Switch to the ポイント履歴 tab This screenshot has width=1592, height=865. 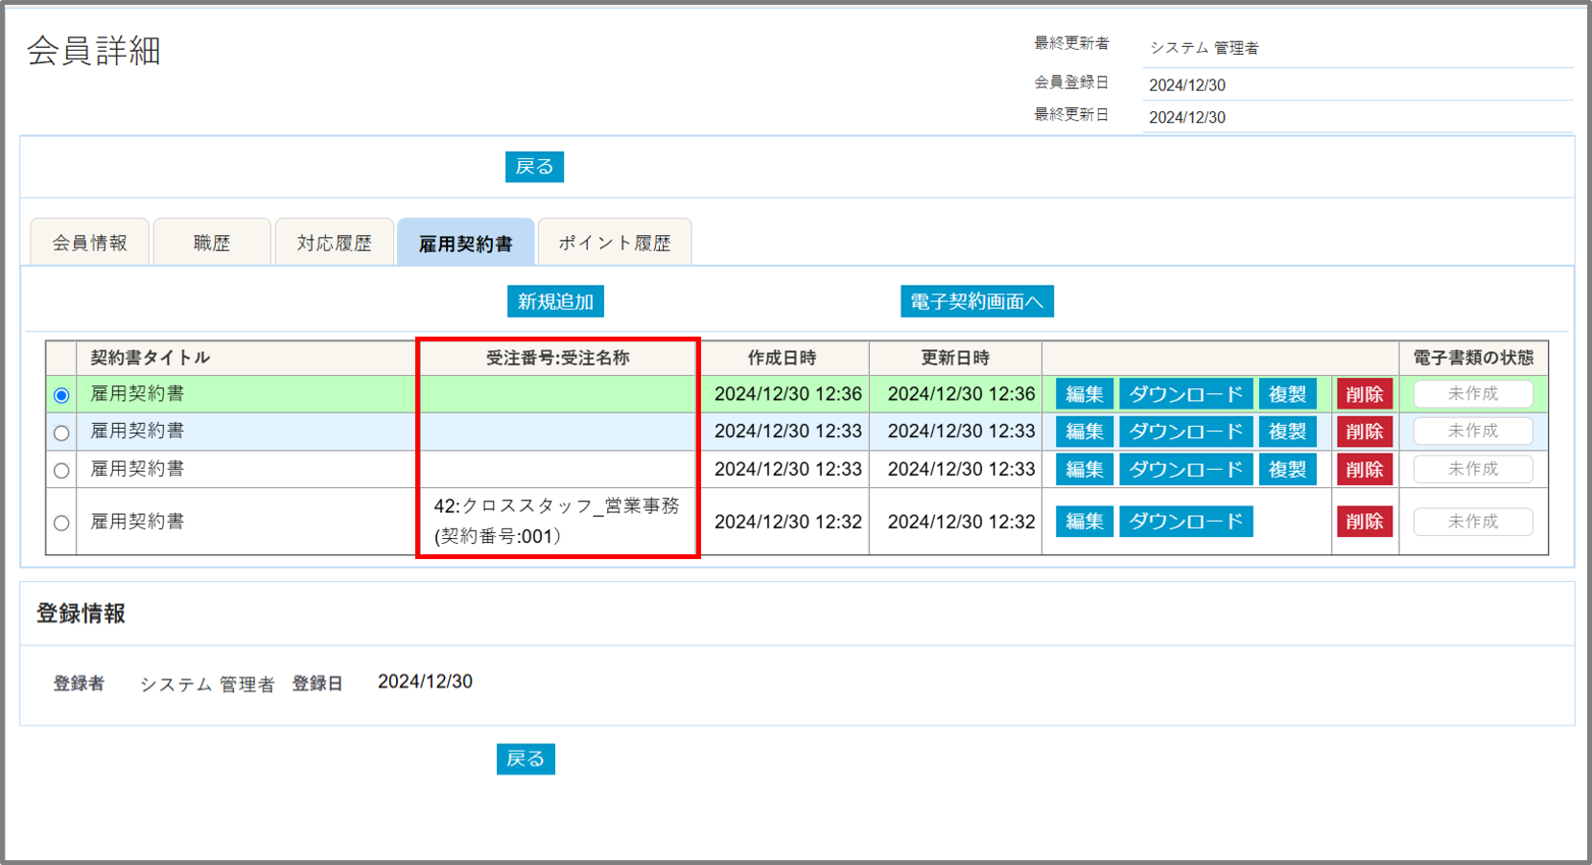[615, 243]
